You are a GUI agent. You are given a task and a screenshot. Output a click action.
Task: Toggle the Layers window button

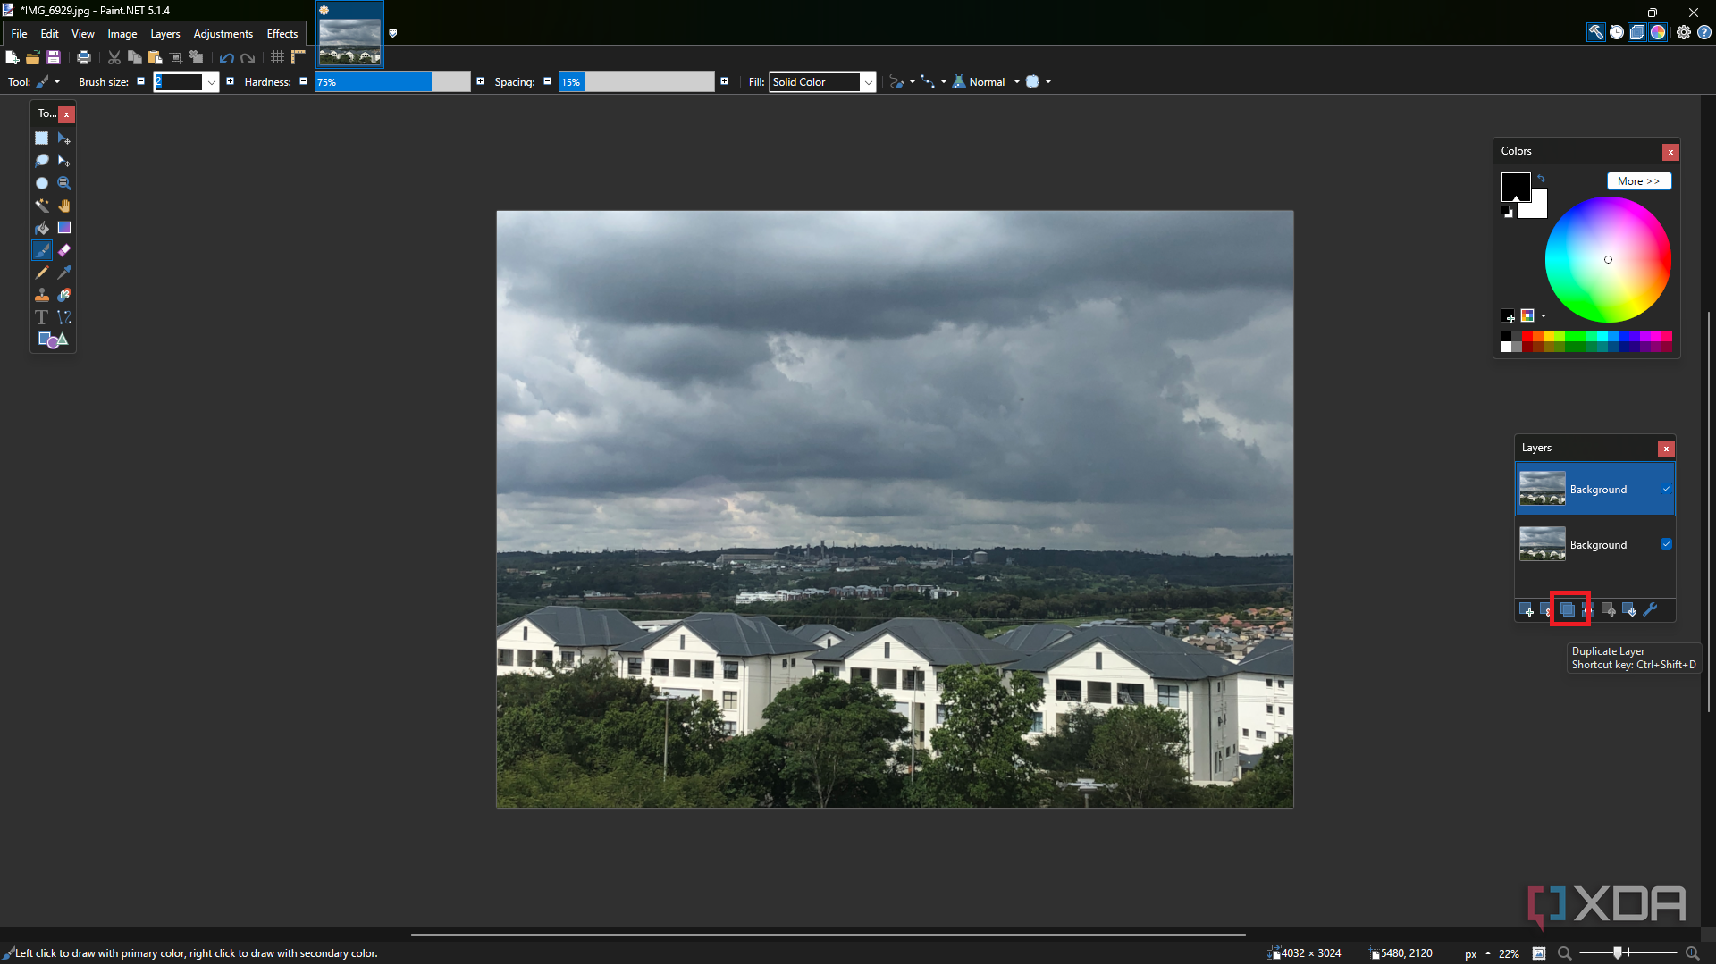1637,32
